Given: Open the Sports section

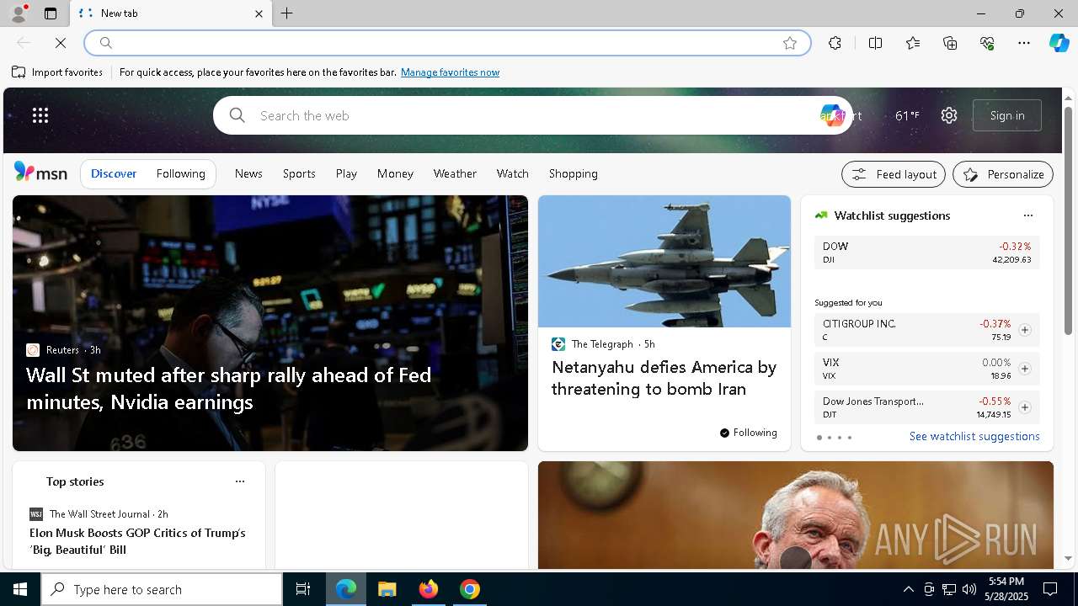Looking at the screenshot, I should point(299,173).
